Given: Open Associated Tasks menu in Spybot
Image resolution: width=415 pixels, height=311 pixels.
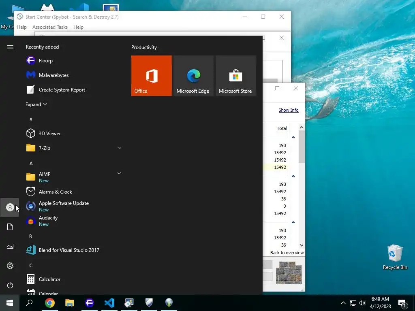Looking at the screenshot, I should (x=50, y=27).
